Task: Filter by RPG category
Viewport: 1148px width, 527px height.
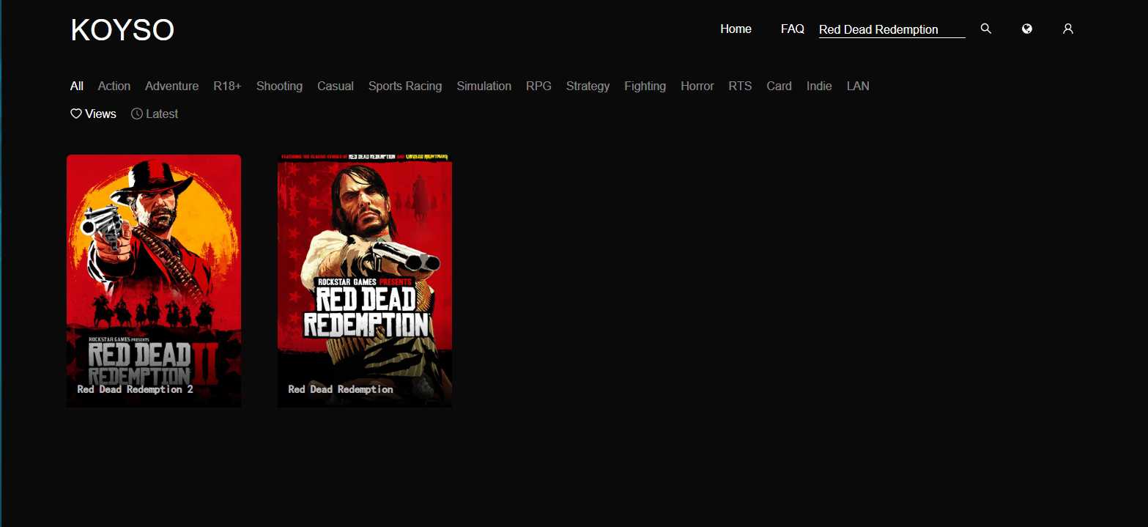Action: (x=538, y=86)
